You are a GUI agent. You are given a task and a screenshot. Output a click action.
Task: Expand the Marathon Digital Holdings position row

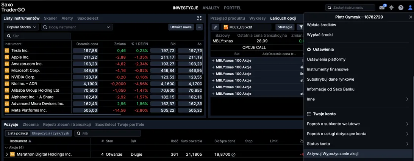tap(7, 154)
